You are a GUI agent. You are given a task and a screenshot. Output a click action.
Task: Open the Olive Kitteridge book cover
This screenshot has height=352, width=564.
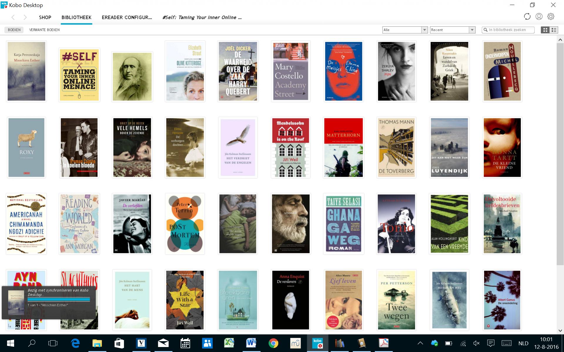click(x=185, y=71)
